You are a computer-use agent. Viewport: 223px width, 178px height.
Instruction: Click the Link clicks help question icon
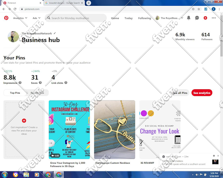[x=66, y=82]
